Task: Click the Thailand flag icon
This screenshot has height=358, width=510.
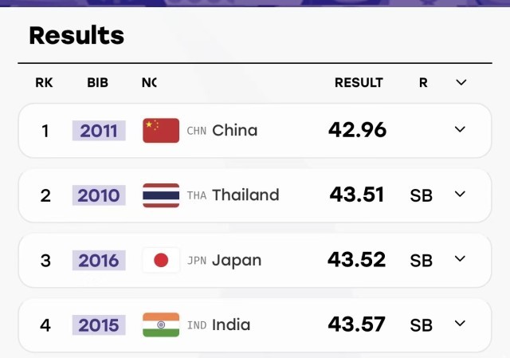Action: click(x=161, y=195)
